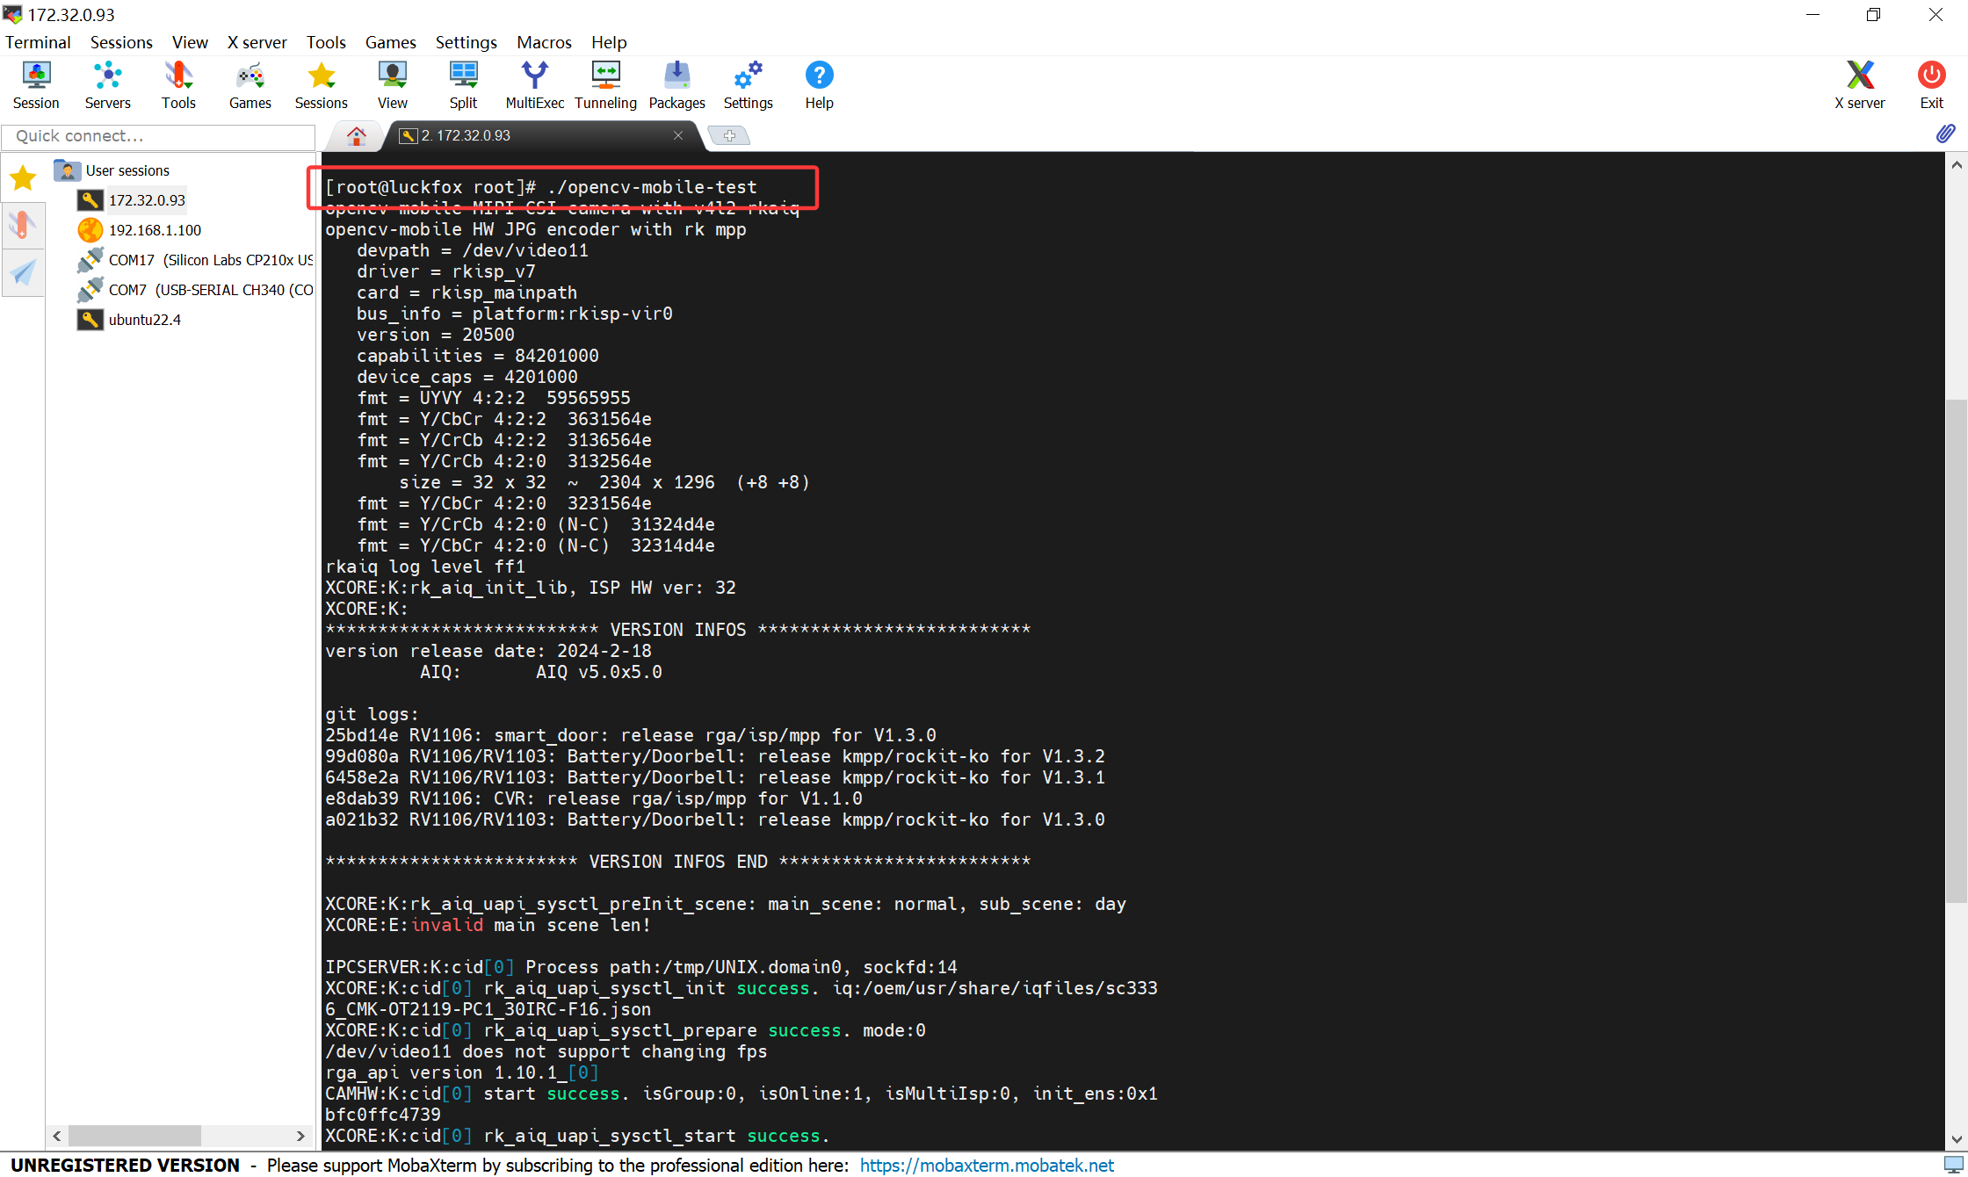Image resolution: width=1968 pixels, height=1177 pixels.
Task: Start the X server
Action: (x=1860, y=83)
